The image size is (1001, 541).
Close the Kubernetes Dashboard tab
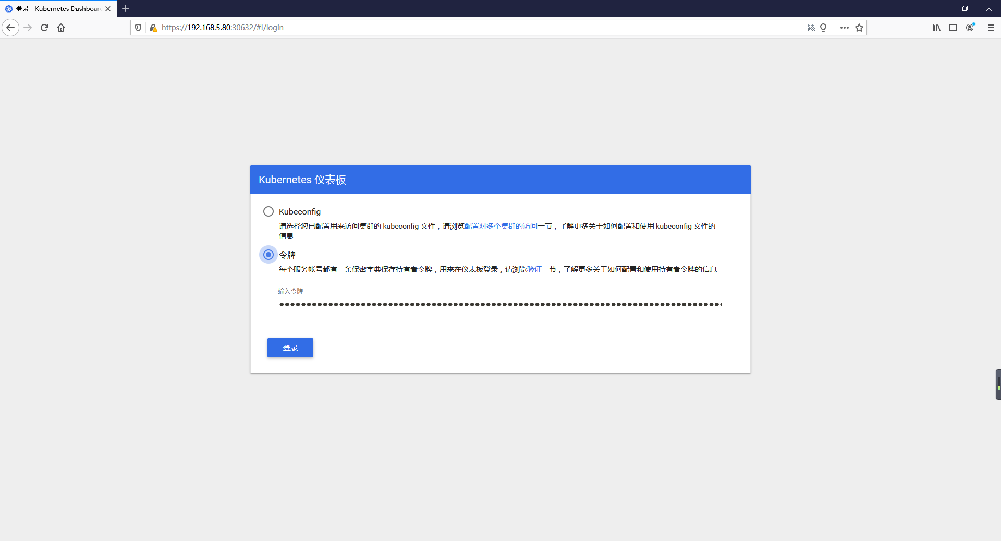(x=108, y=9)
